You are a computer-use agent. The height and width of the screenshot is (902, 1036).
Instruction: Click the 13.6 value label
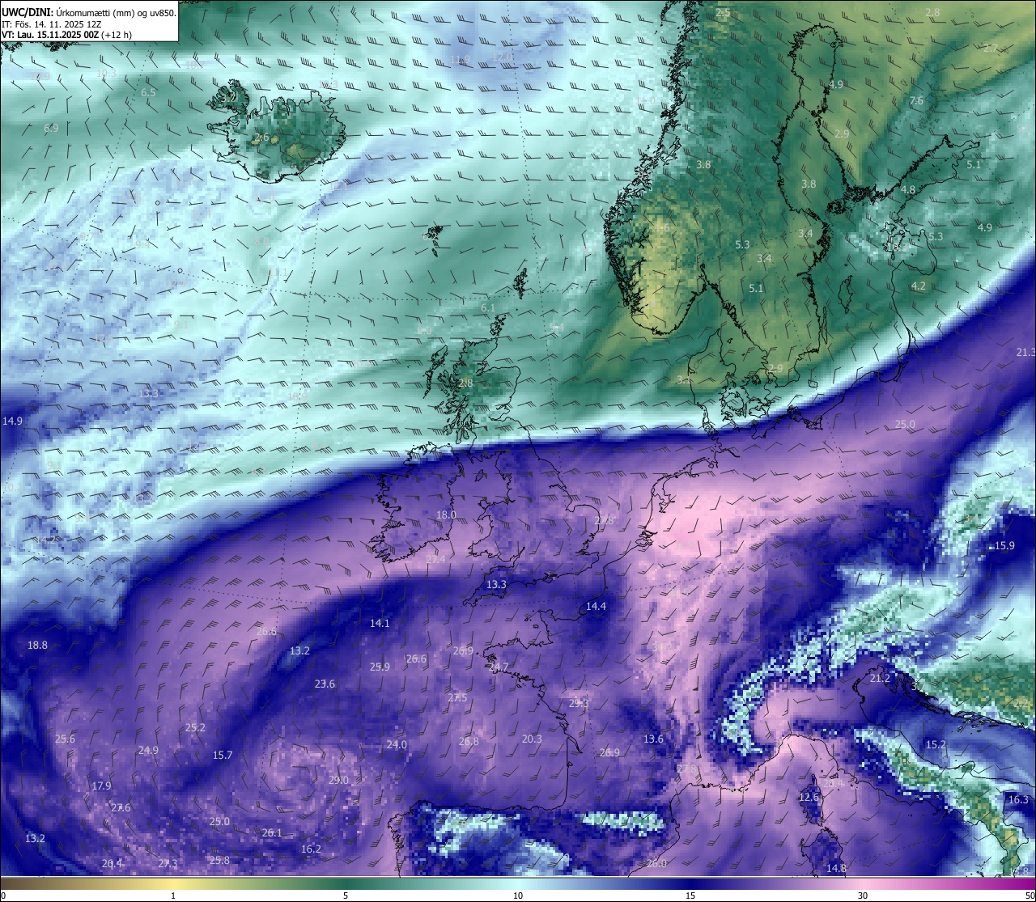coord(653,739)
